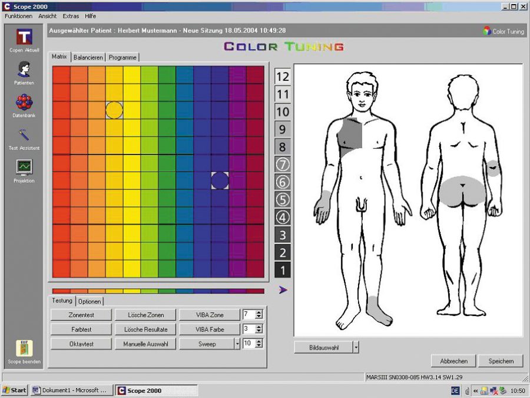Image resolution: width=530 pixels, height=398 pixels.
Task: Open the Extras menu
Action: coord(71,16)
